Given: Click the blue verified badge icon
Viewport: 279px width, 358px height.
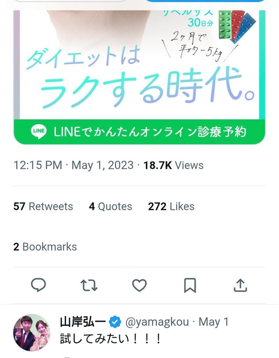Looking at the screenshot, I should coord(115,322).
